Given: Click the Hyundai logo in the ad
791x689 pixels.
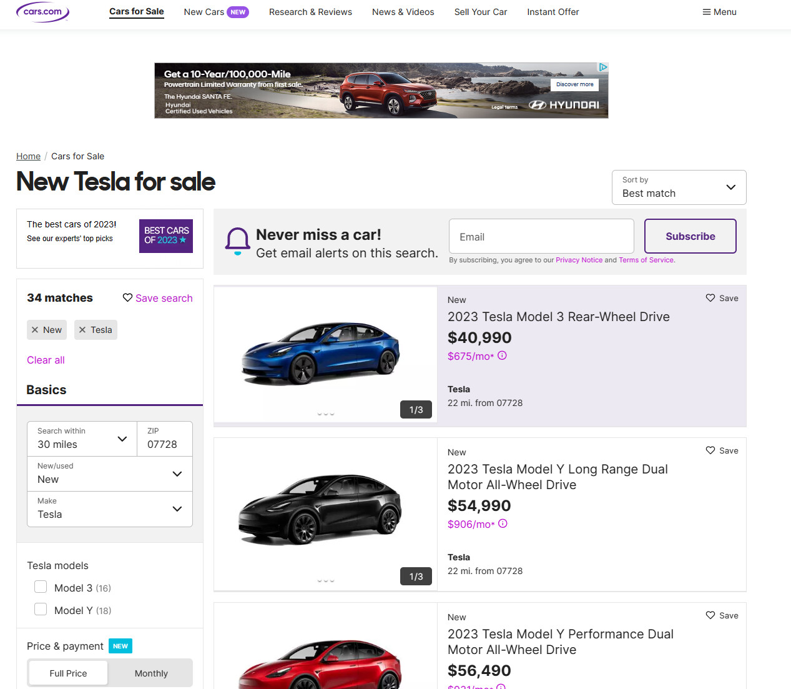Looking at the screenshot, I should pyautogui.click(x=564, y=105).
